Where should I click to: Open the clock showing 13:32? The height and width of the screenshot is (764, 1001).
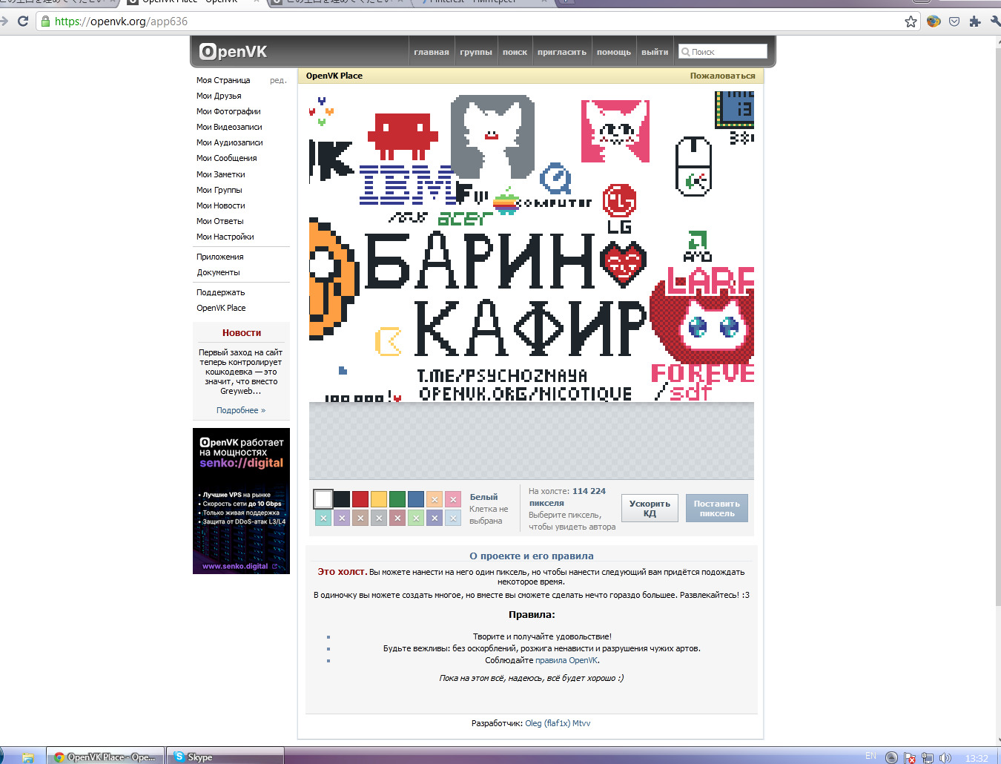tap(977, 758)
